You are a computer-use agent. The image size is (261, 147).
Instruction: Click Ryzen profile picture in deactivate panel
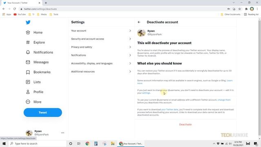point(142,33)
